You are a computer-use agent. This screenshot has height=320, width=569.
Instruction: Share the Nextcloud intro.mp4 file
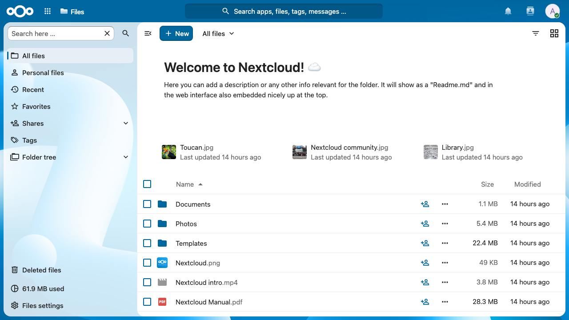pos(425,282)
